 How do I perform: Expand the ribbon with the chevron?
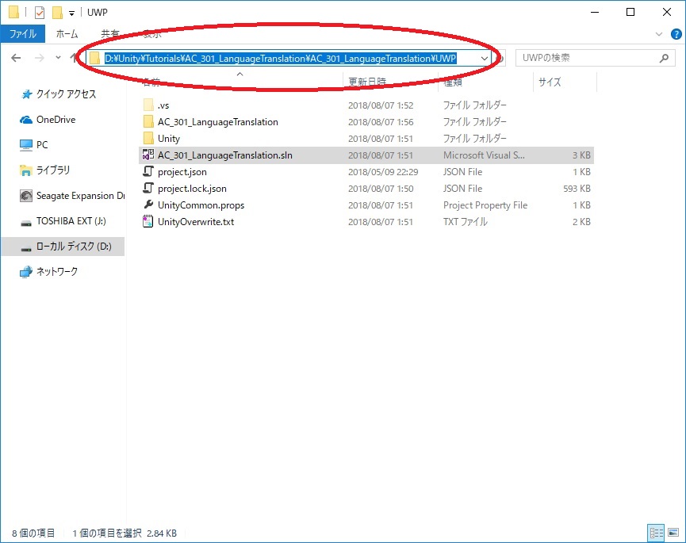click(x=659, y=34)
